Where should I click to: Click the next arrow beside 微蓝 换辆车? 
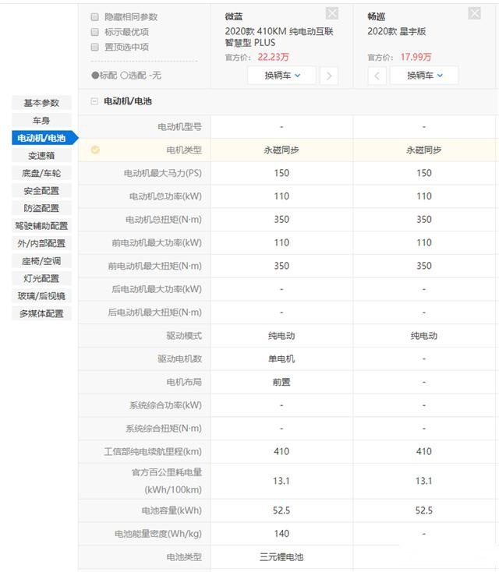click(x=329, y=76)
